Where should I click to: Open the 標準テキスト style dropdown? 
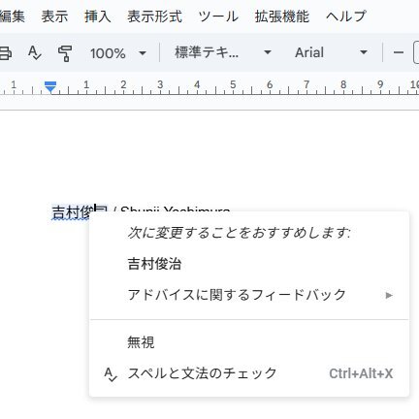point(222,52)
